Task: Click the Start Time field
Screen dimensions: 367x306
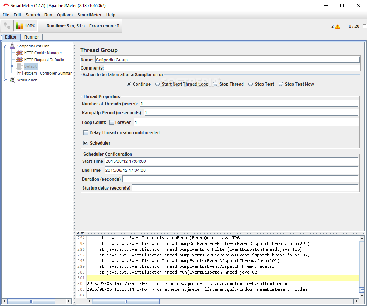Action: coord(232,161)
